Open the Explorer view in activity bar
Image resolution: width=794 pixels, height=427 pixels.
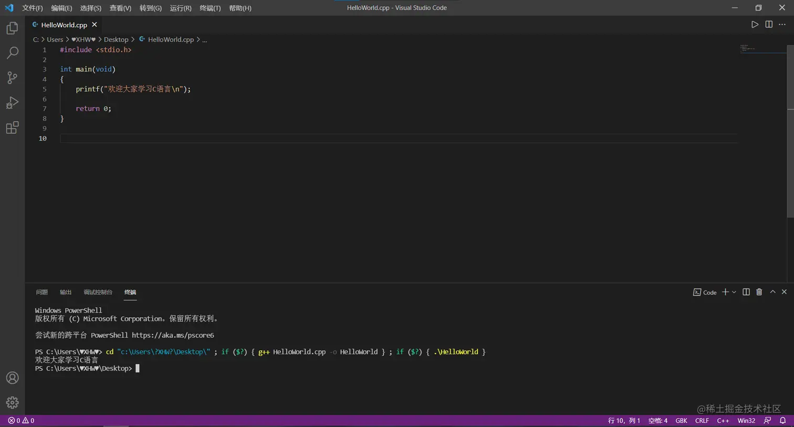click(x=12, y=28)
